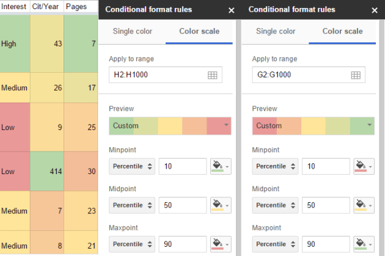Image resolution: width=385 pixels, height=256 pixels.
Task: Switch to Single color tab in left panel
Action: pos(131,32)
